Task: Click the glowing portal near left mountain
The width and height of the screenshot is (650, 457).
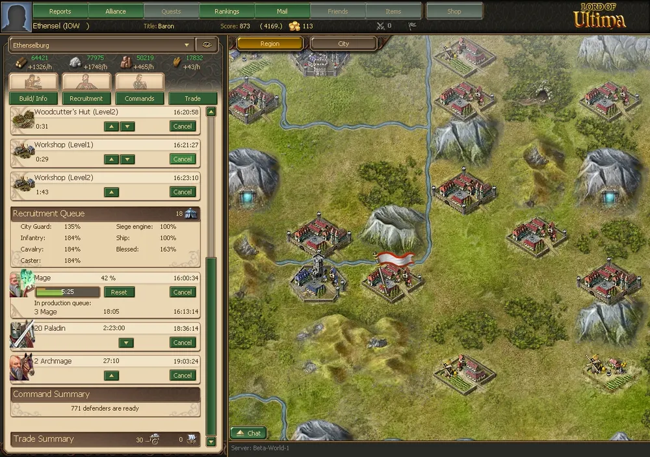Action: click(x=248, y=198)
